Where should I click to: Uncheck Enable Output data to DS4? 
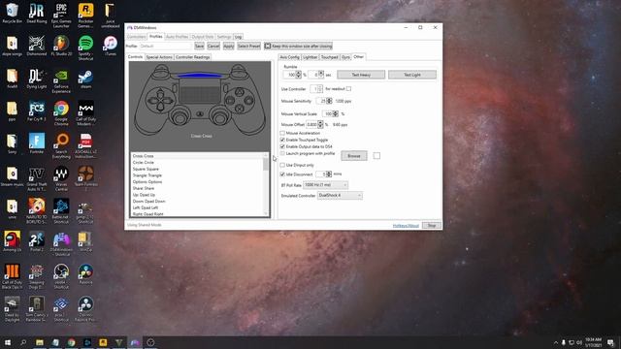[282, 146]
